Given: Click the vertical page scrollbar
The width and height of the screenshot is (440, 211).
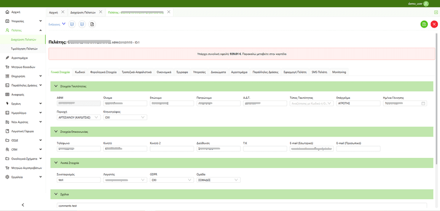Looking at the screenshot, I should pos(436,98).
